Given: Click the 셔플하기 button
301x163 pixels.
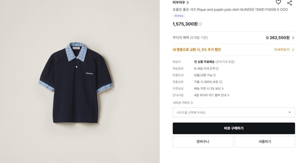Looking at the screenshot, I should (265, 142).
